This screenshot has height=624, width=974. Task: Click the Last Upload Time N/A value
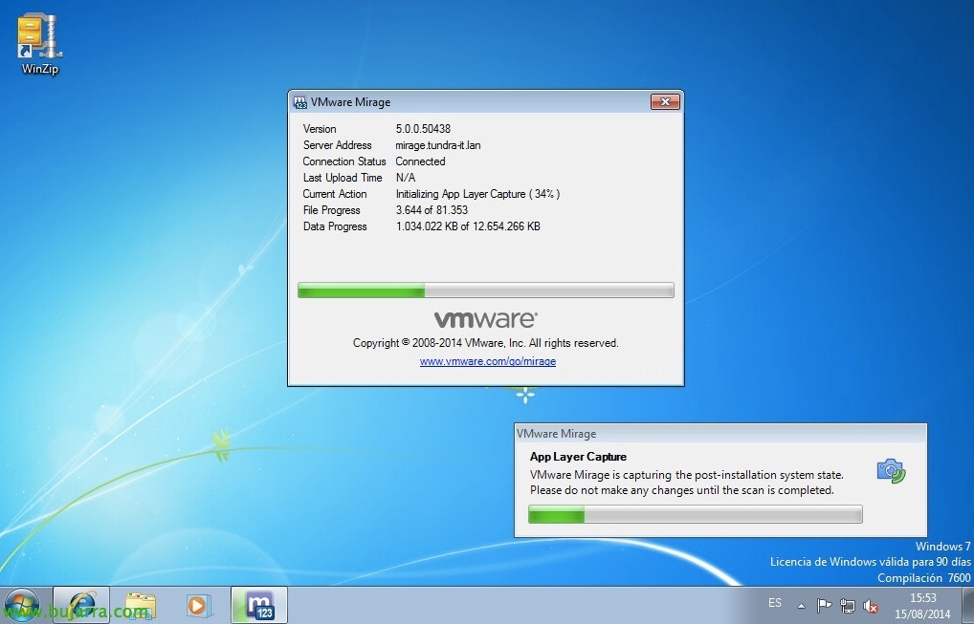coord(406,178)
